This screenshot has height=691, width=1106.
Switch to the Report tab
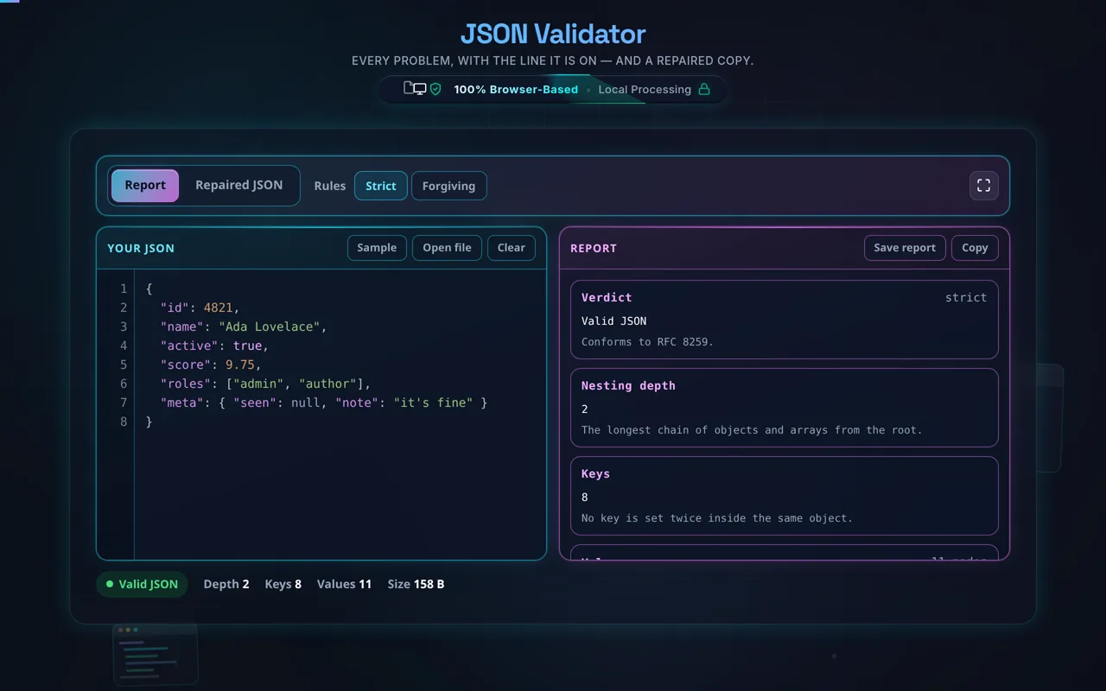(x=145, y=186)
